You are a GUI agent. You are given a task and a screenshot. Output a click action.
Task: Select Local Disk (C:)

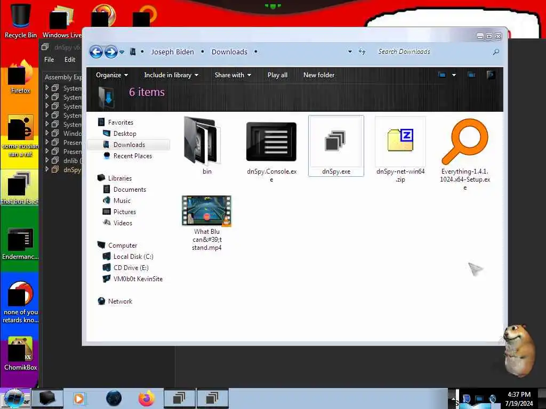tap(133, 257)
